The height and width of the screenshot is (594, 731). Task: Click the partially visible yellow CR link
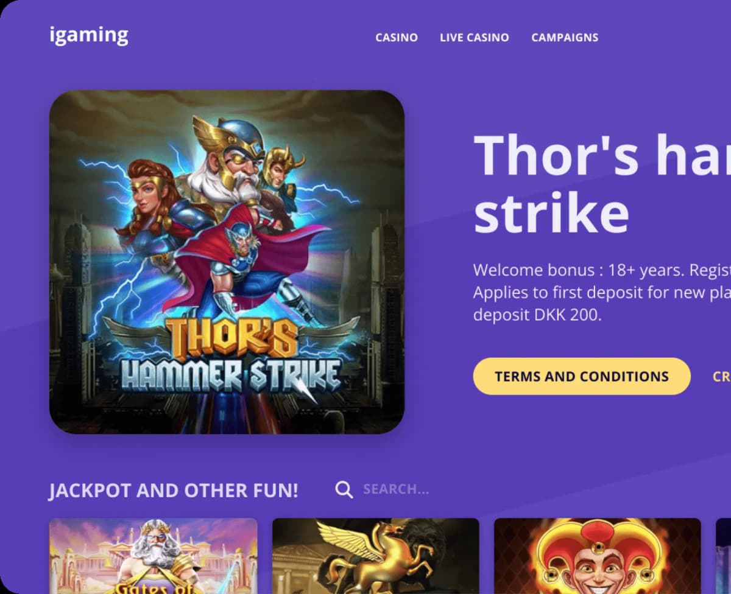(x=721, y=377)
